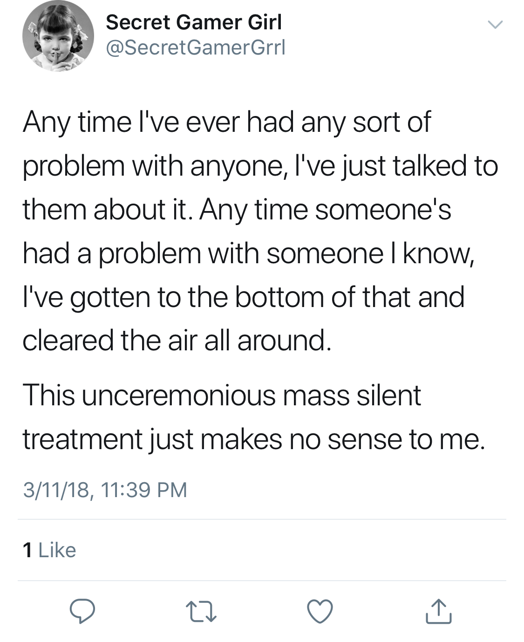524x642 pixels.
Task: Tap the 'cleared the air all around' line
Action: 177,340
